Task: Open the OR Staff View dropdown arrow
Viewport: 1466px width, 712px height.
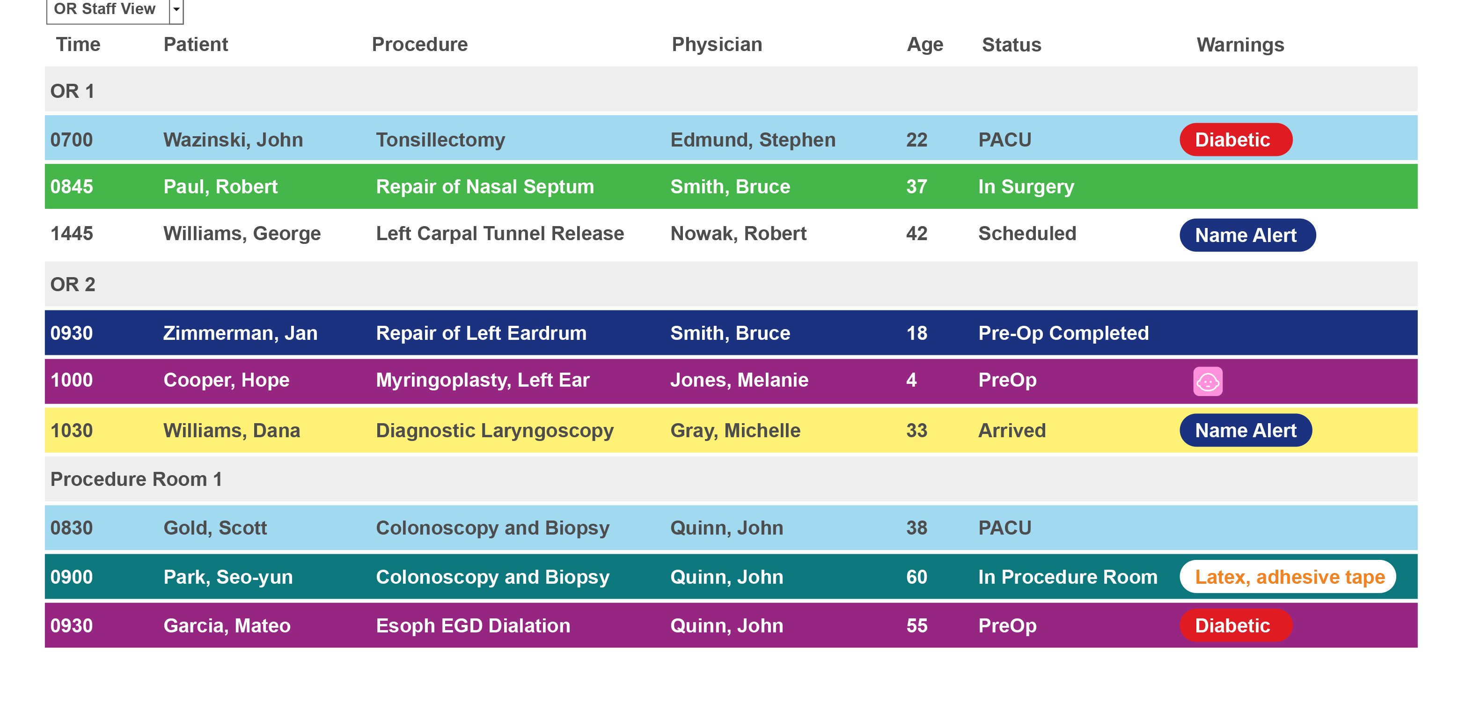Action: pyautogui.click(x=176, y=10)
